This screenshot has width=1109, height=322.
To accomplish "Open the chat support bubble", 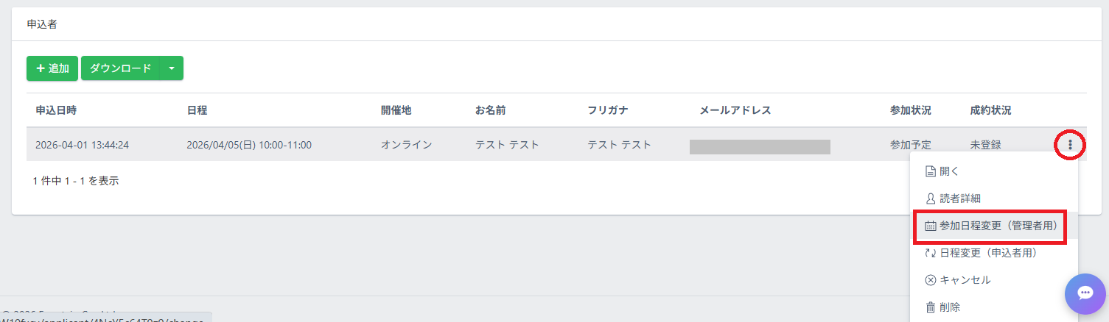I will (1085, 293).
